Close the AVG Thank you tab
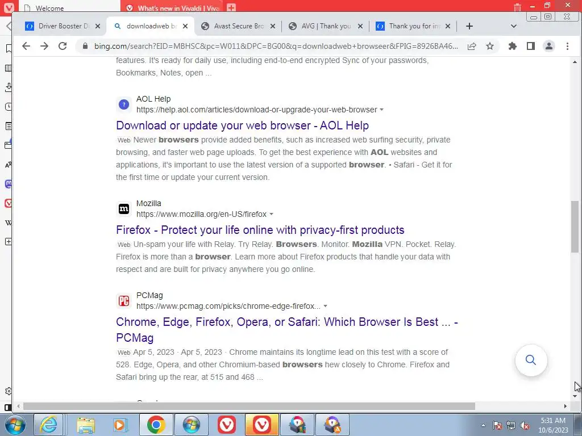 360,26
